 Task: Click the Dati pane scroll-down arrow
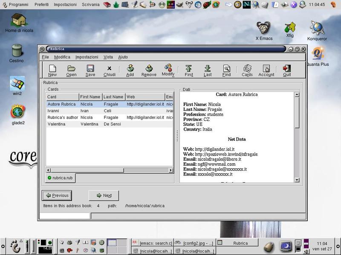(x=297, y=180)
